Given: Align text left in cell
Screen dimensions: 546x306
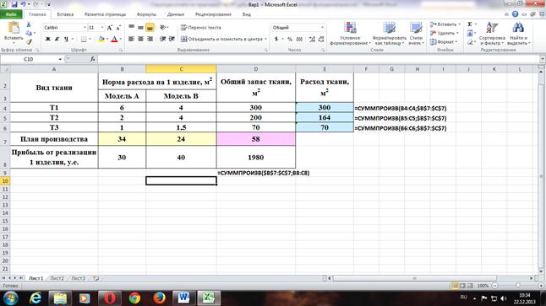Looking at the screenshot, I should (131, 39).
